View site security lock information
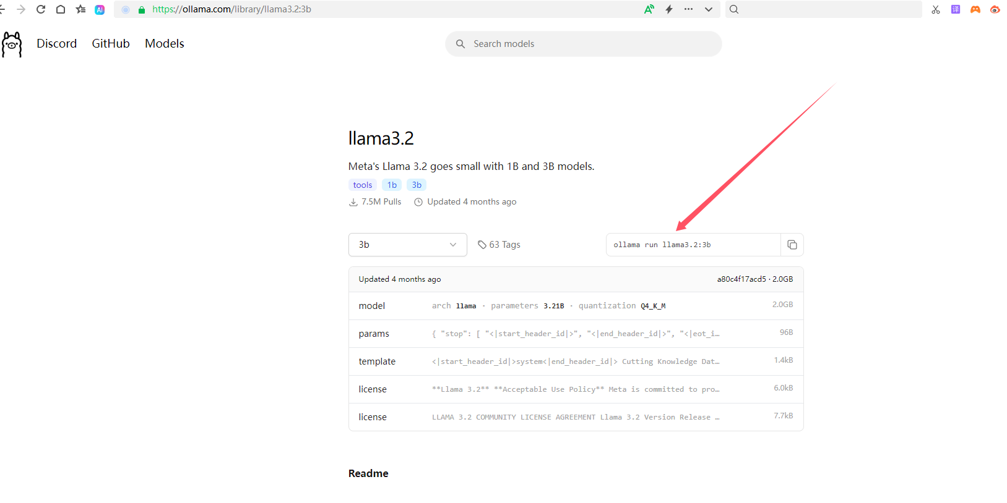 (x=142, y=9)
